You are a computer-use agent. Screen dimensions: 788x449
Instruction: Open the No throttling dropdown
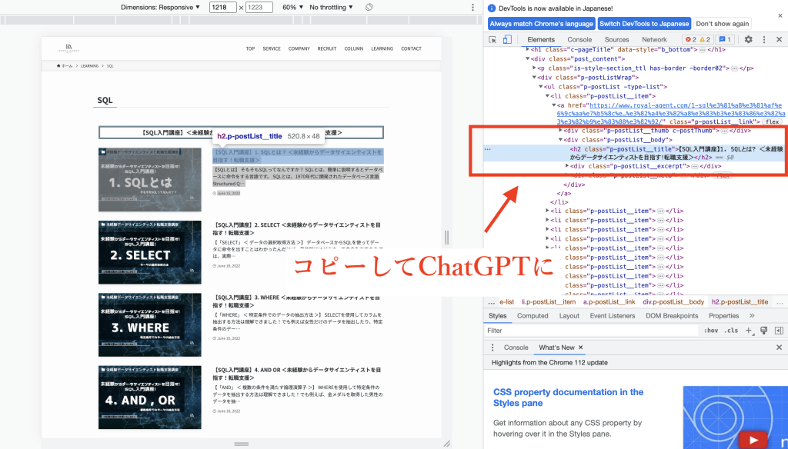click(331, 7)
